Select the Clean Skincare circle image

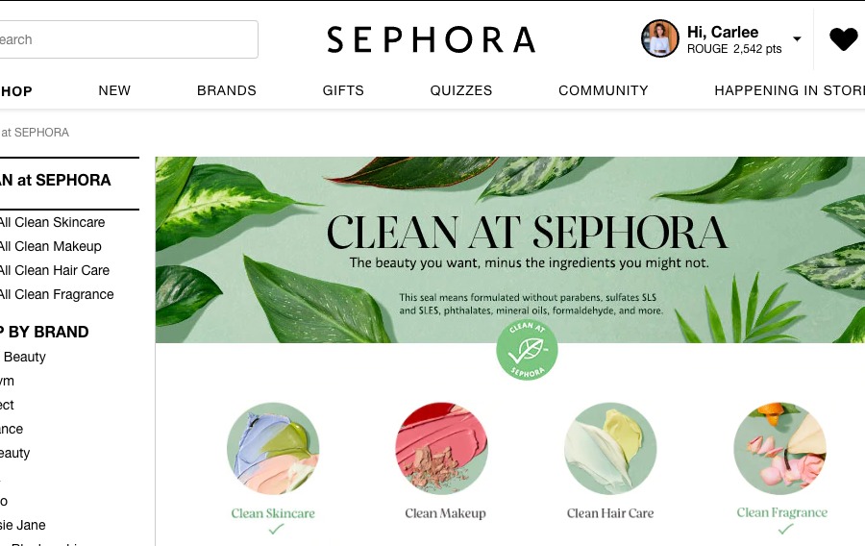(273, 448)
